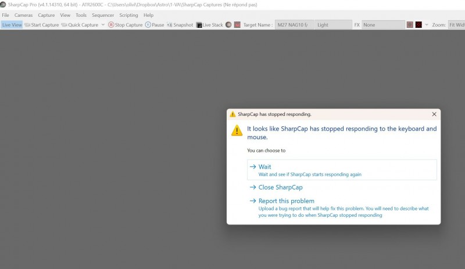Screen dimensions: 465x269
Task: Click Start Capture toolbar button
Action: tap(42, 25)
